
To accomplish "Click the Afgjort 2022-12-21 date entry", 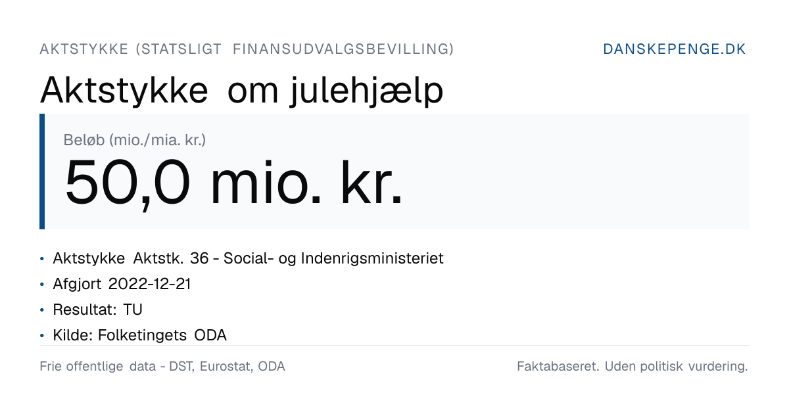I will pyautogui.click(x=122, y=284).
